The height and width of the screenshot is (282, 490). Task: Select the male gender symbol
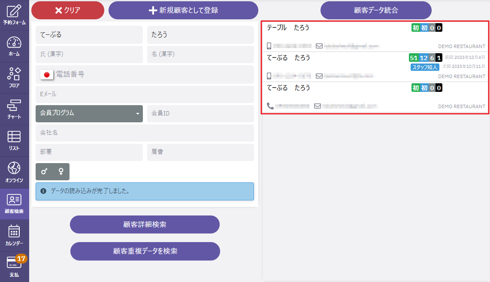pos(44,172)
